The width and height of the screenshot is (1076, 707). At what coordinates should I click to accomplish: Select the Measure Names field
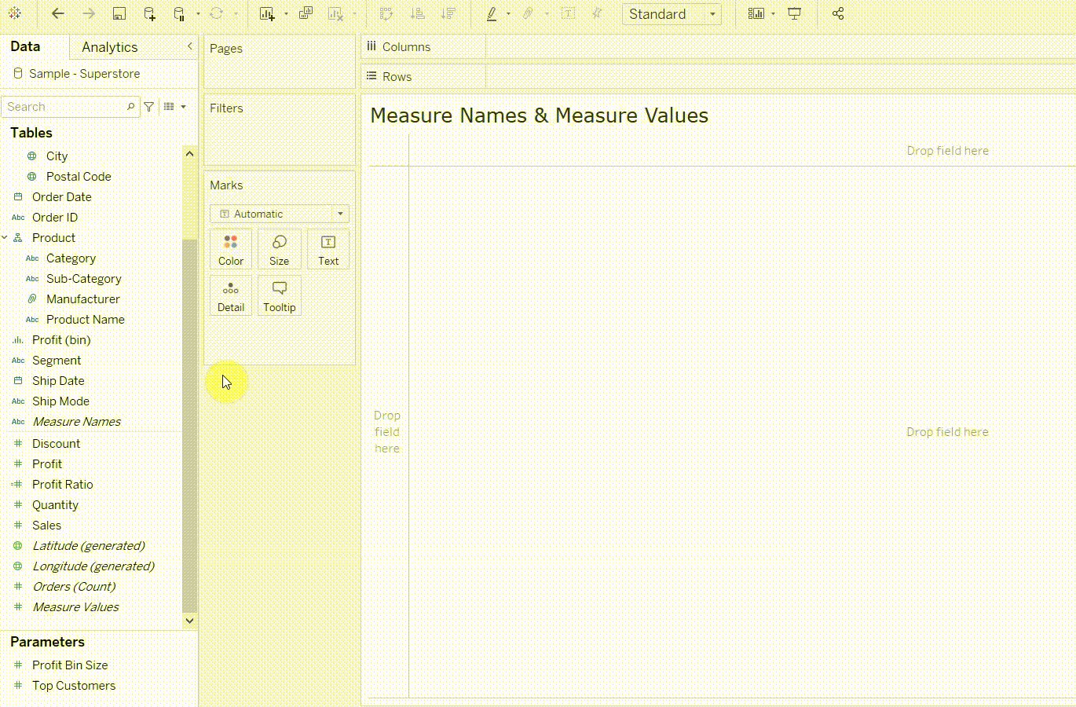(x=76, y=421)
